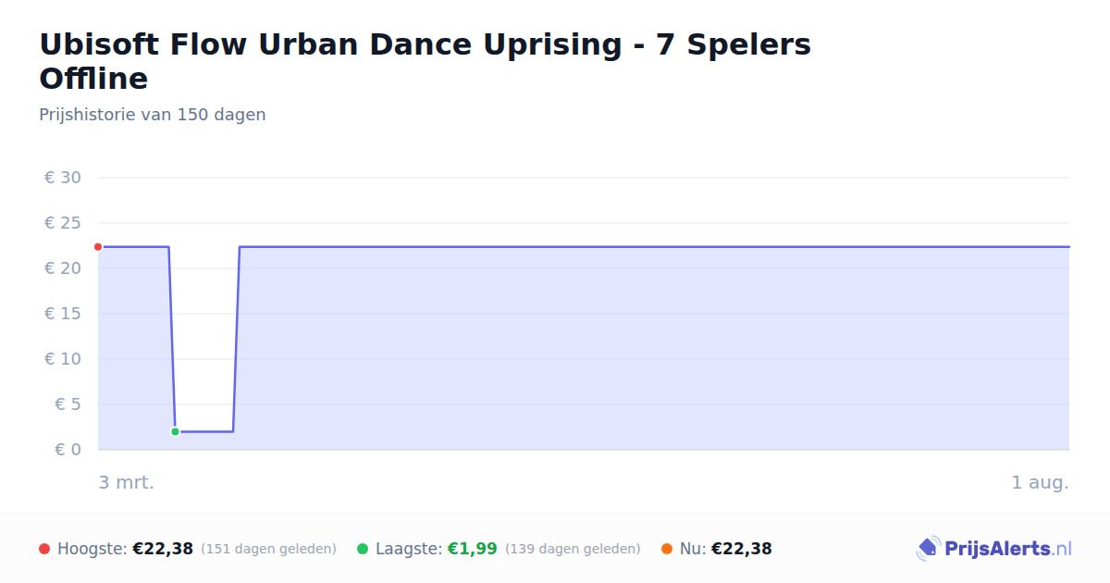Click the PrijsAlerts price tag logo icon
This screenshot has height=583, width=1110.
[928, 549]
